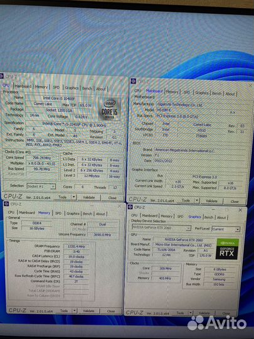Open the Memory tab in CPU window

[x=41, y=87]
